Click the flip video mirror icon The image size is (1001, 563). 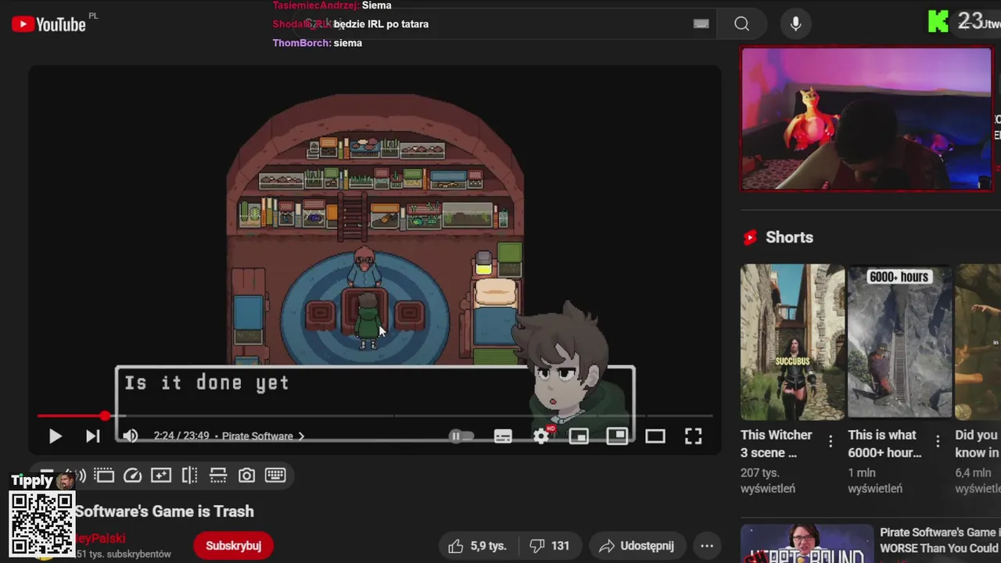point(189,475)
